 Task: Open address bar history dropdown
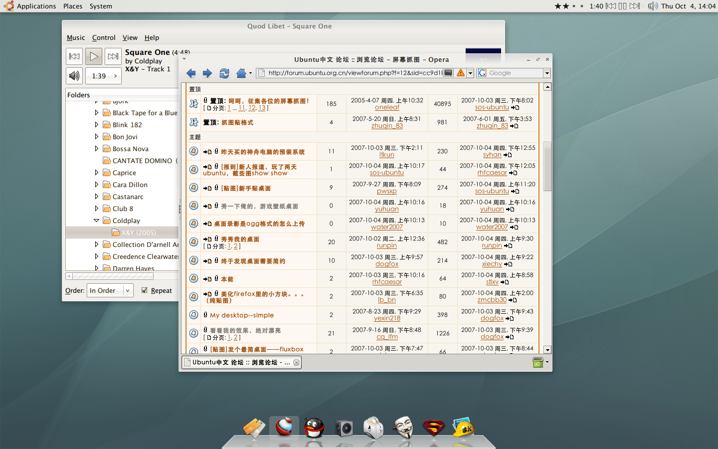pos(470,73)
